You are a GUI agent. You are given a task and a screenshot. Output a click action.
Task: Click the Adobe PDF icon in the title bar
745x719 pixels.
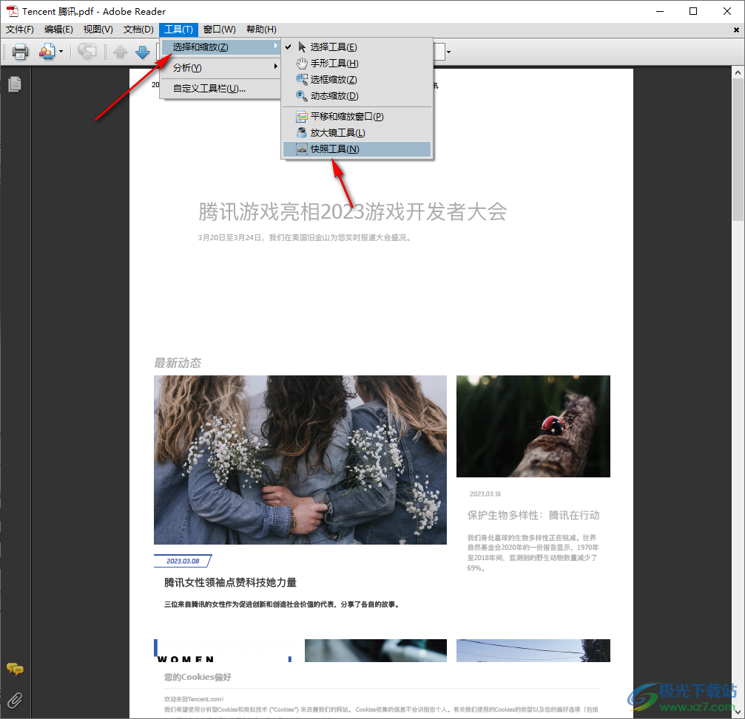coord(12,11)
